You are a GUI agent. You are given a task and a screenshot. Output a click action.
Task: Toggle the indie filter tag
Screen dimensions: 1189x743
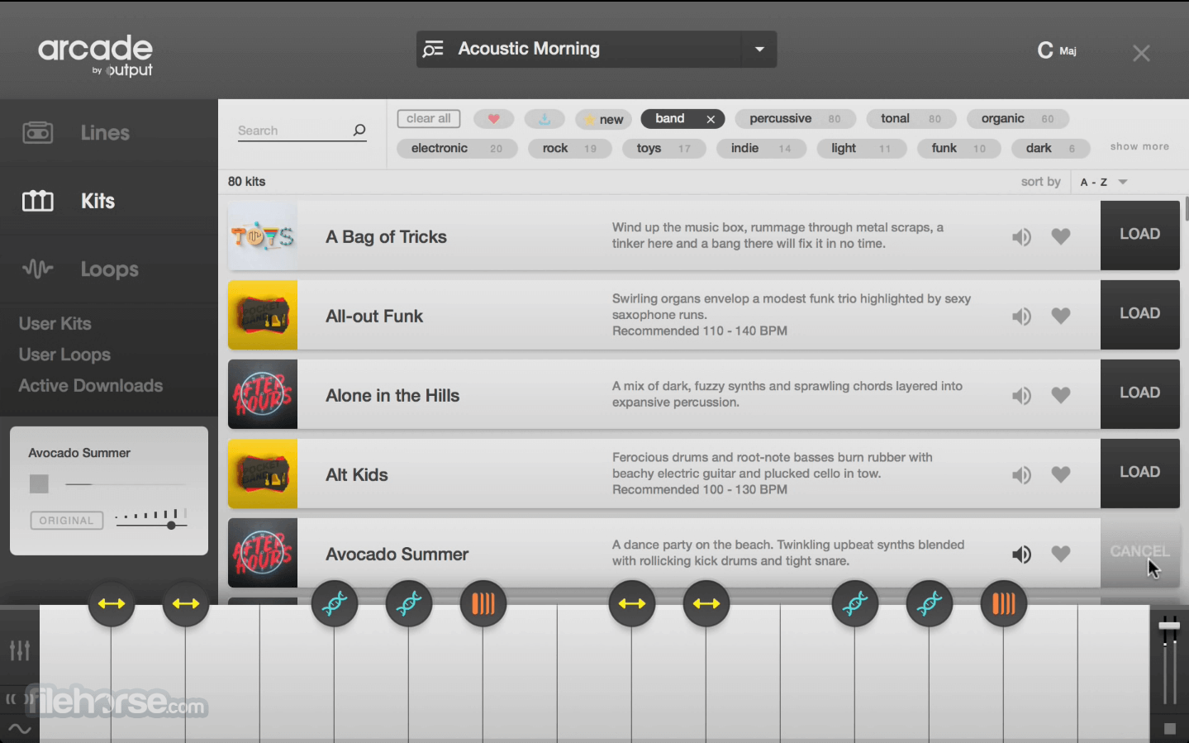(x=761, y=149)
